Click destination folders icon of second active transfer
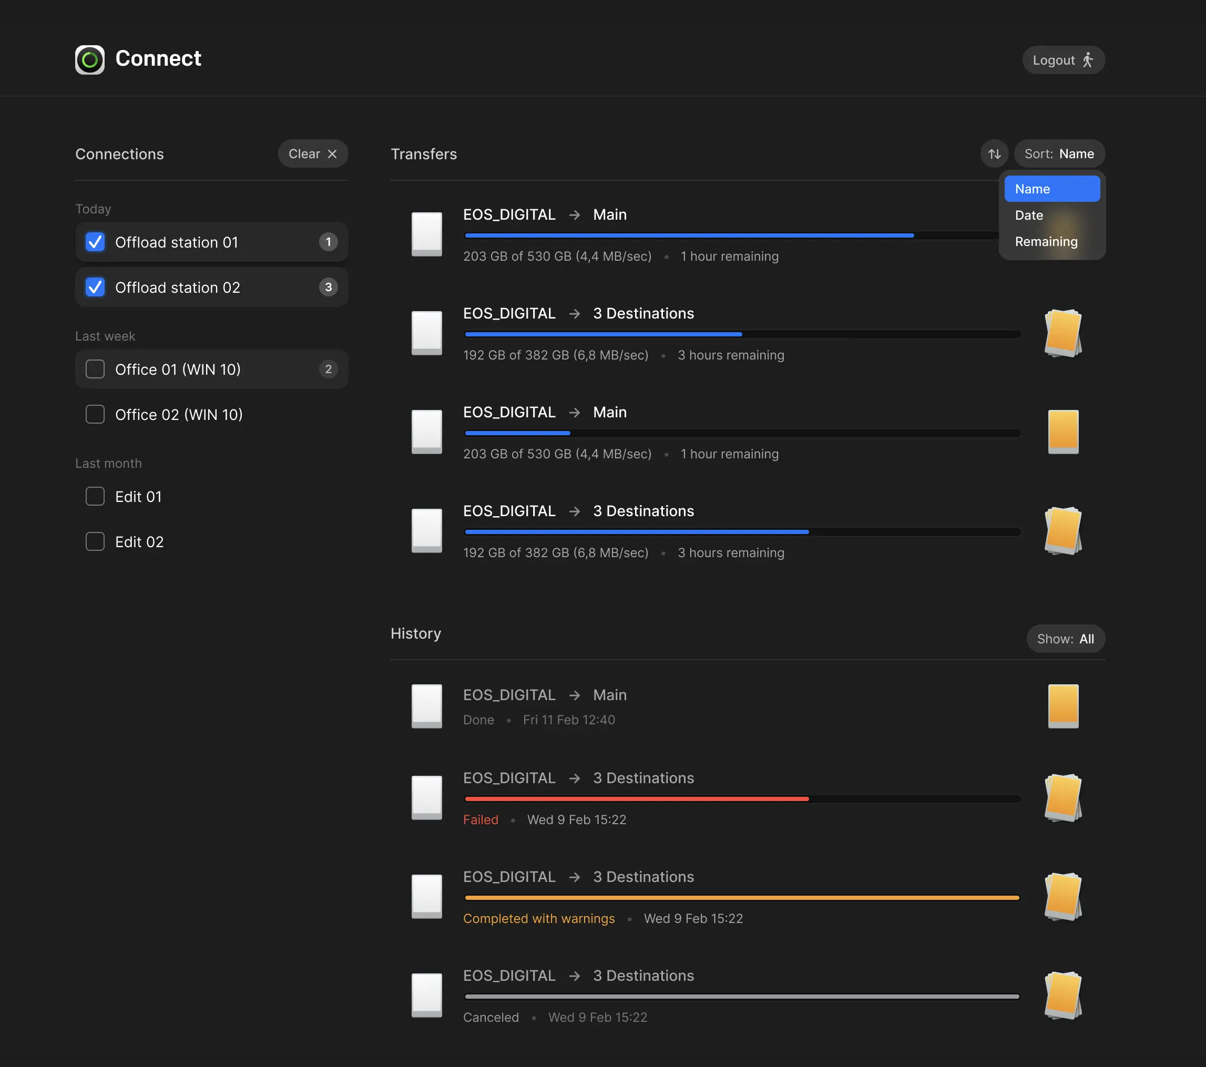Image resolution: width=1206 pixels, height=1067 pixels. pyautogui.click(x=1062, y=333)
